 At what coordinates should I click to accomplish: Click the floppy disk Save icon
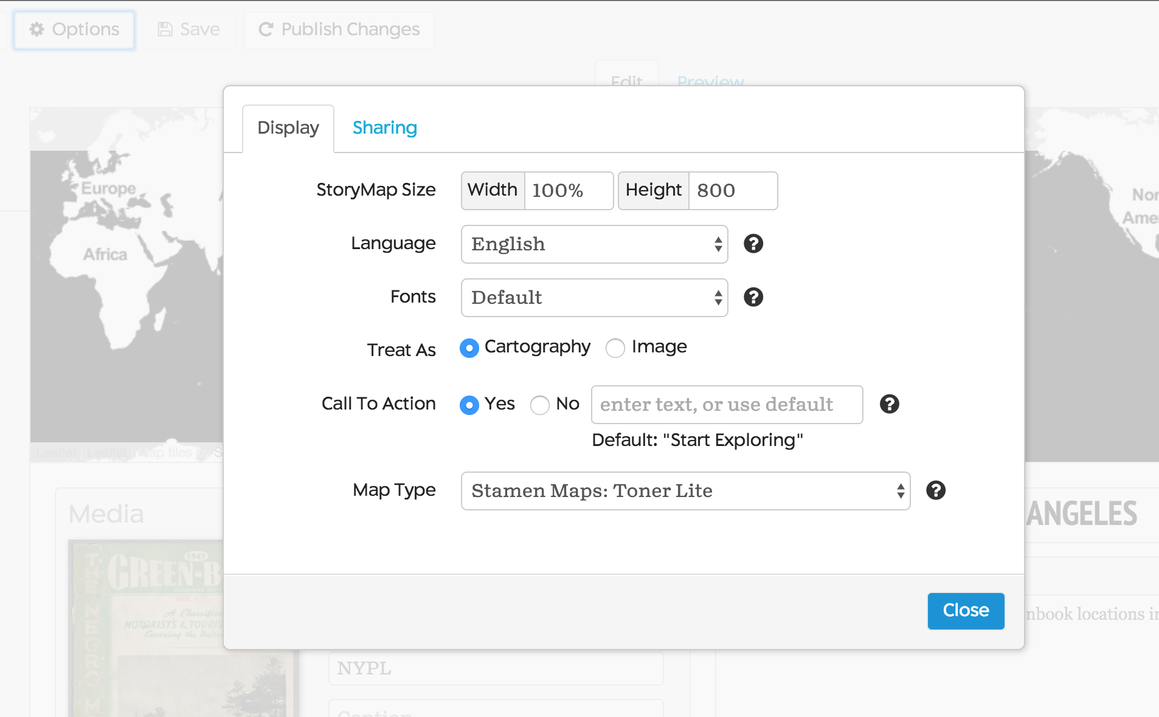165,29
